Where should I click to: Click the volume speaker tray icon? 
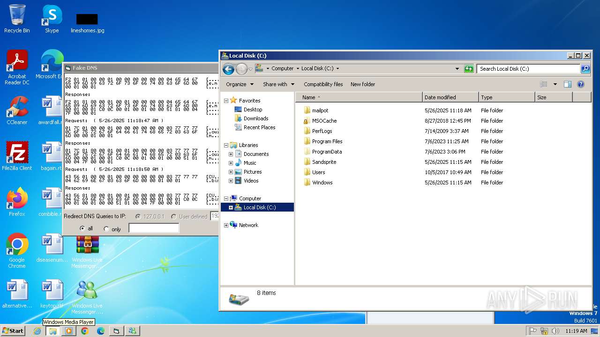[x=555, y=331]
